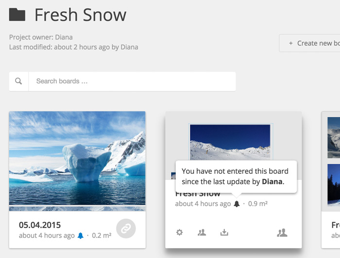
Task: Open sharing users icon next to gear
Action: pyautogui.click(x=202, y=232)
